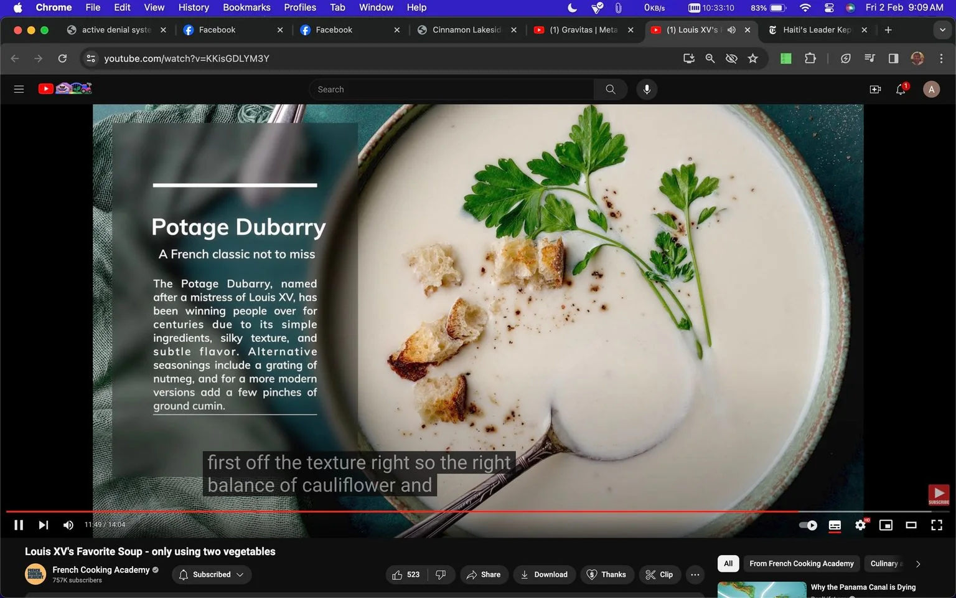Open the History menu
Viewport: 956px width, 598px height.
pyautogui.click(x=194, y=7)
